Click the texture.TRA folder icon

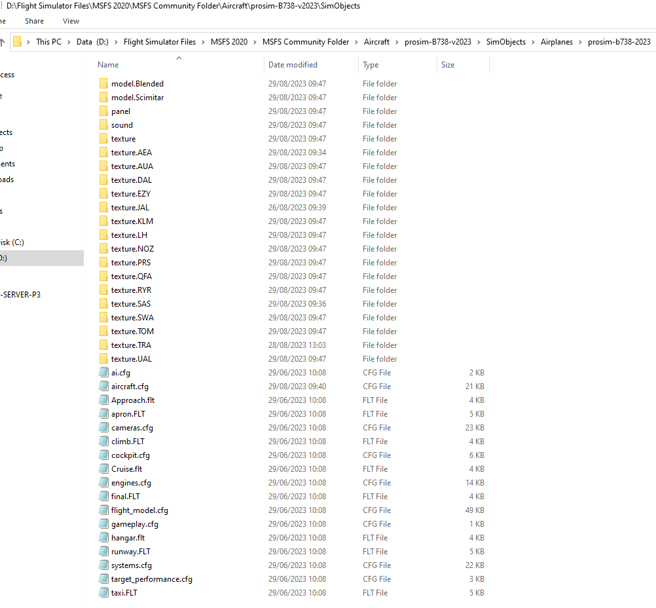click(103, 345)
